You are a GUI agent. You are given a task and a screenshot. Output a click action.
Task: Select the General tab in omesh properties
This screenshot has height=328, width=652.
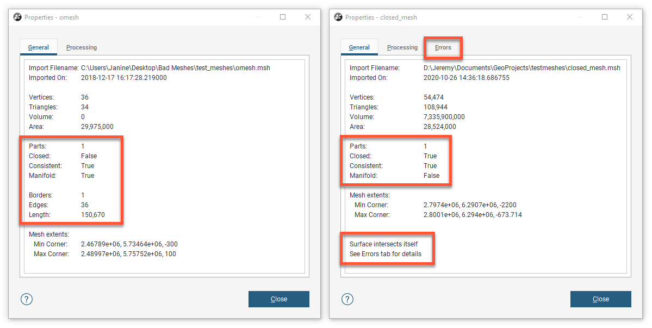(39, 47)
